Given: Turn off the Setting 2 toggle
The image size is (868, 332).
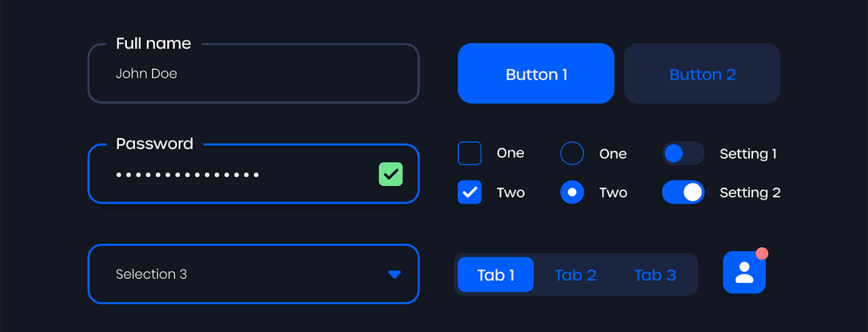Looking at the screenshot, I should 682,192.
